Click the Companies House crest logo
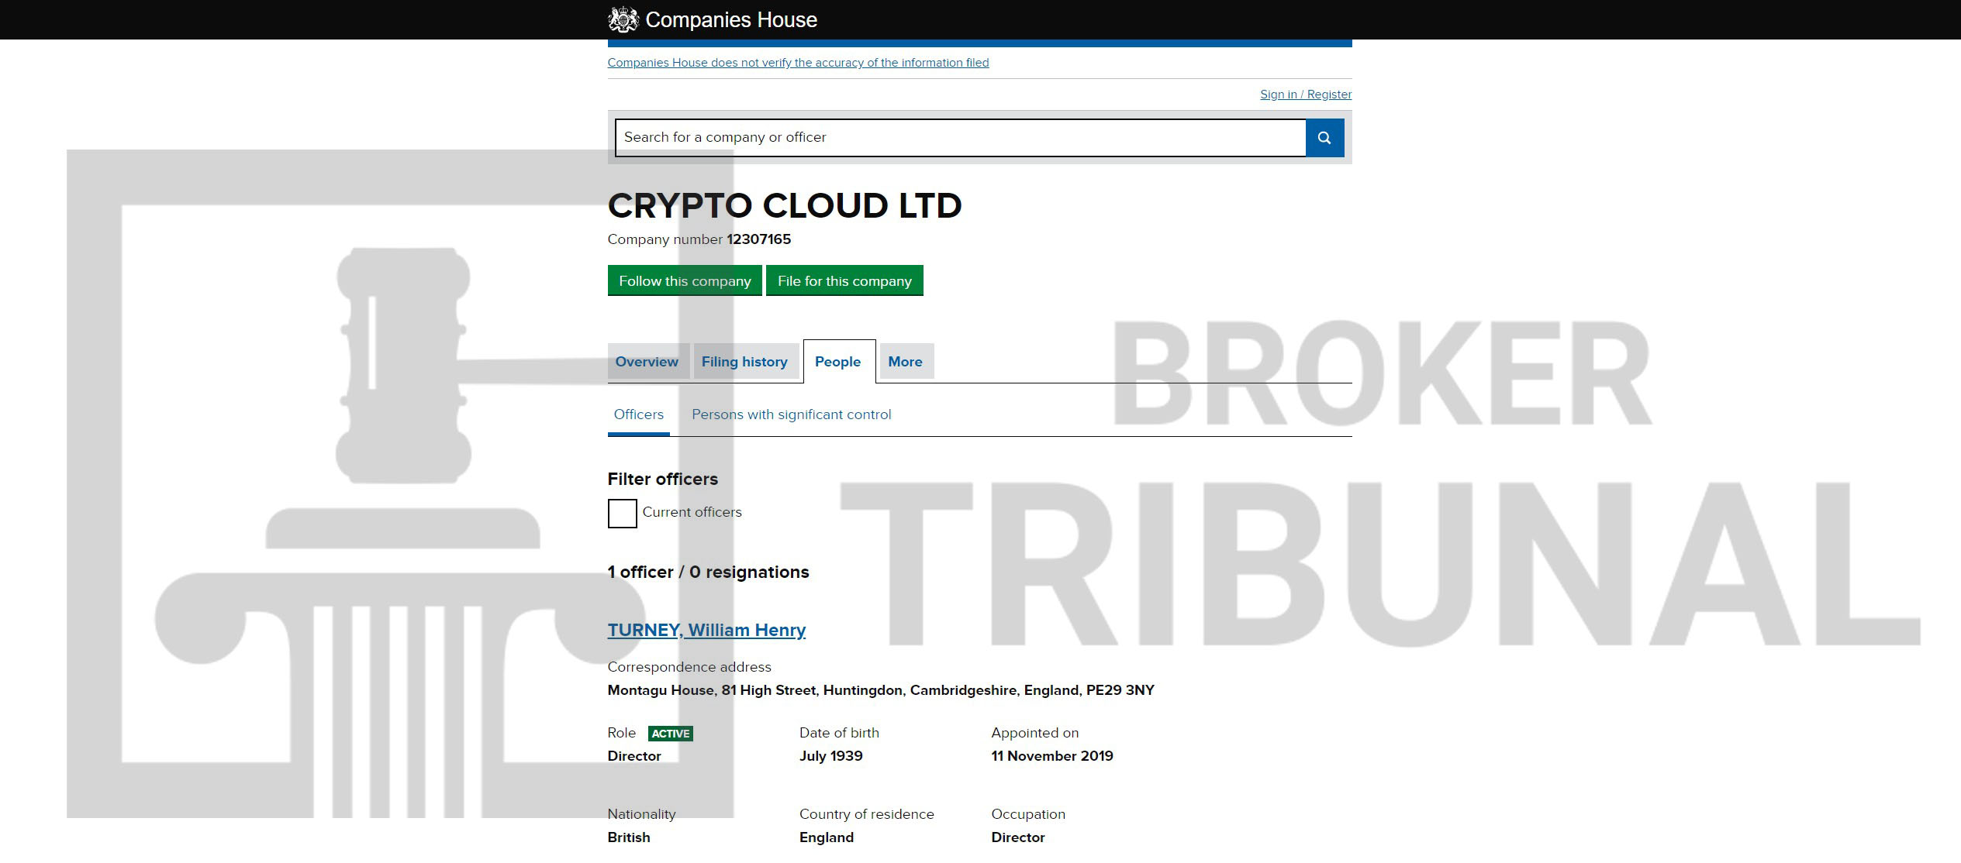Viewport: 1961px width, 863px height. 623,19
